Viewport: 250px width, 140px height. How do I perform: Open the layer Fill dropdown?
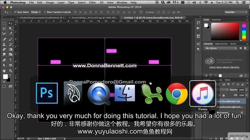tap(246, 95)
